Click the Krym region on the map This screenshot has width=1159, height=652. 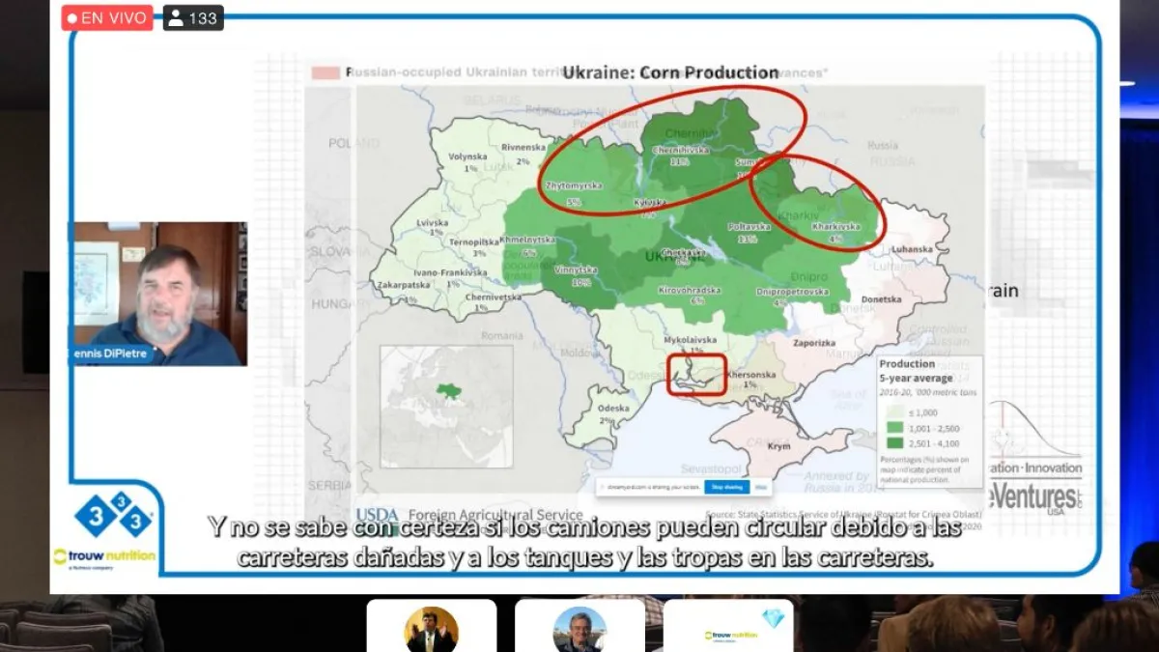click(778, 446)
